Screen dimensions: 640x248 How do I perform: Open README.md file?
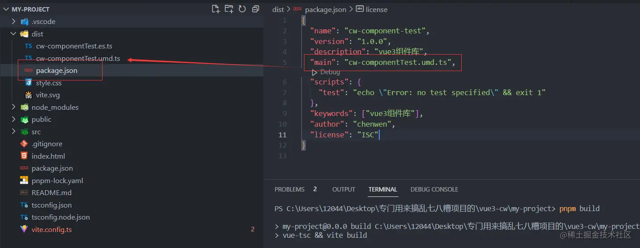[52, 193]
